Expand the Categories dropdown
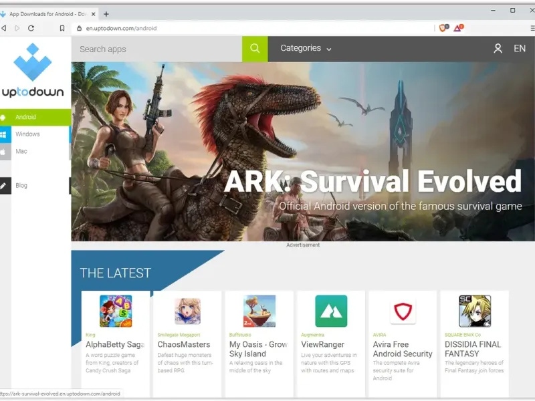Screen dimensions: 535x401 (x=306, y=48)
